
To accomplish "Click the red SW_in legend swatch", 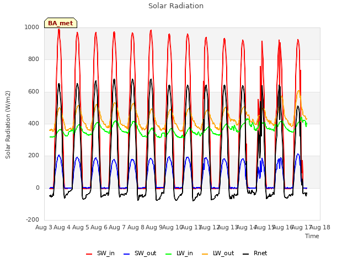I will (x=89, y=254).
